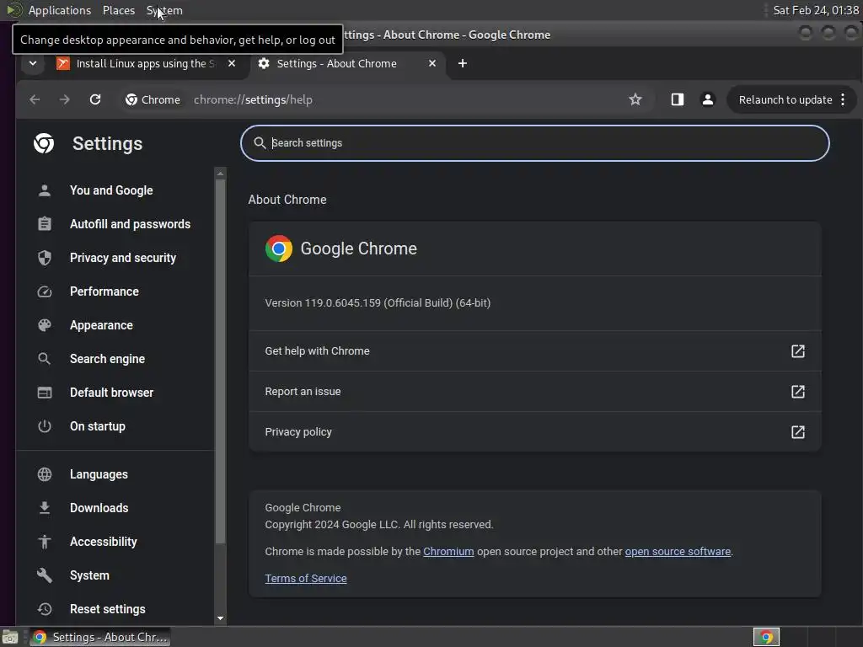
Task: Click the You and Google person icon
Action: click(x=45, y=190)
